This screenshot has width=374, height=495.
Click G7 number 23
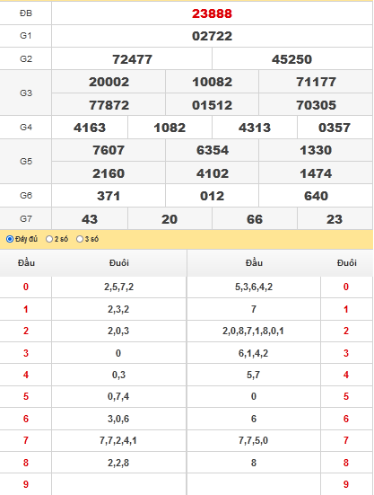click(x=335, y=219)
